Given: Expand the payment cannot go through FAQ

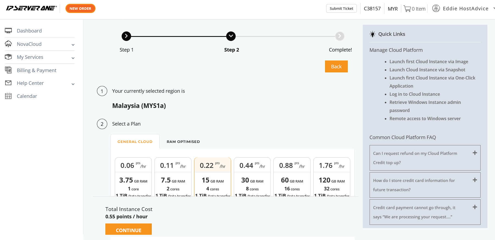Looking at the screenshot, I should coord(475,207).
